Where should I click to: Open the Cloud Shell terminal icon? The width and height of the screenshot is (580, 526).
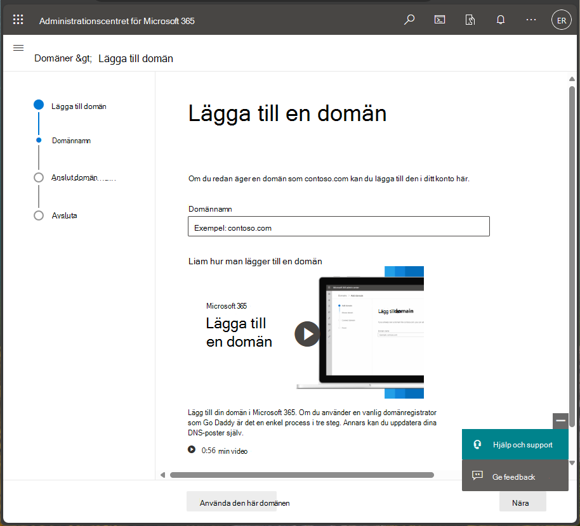coord(439,20)
